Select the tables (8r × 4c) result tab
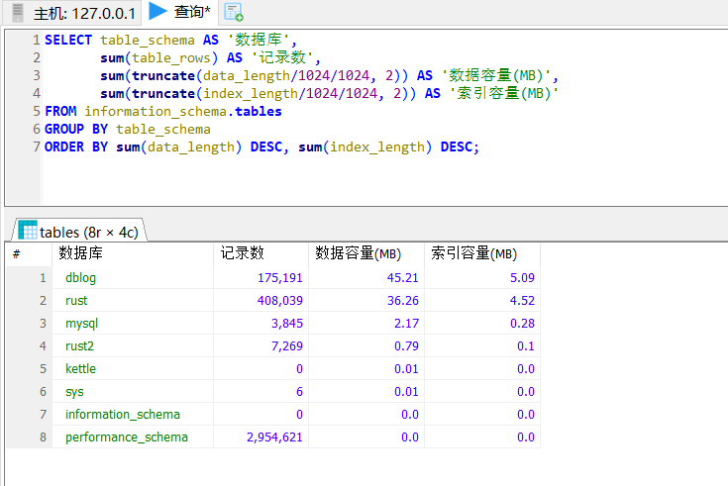The image size is (728, 486). point(79,231)
